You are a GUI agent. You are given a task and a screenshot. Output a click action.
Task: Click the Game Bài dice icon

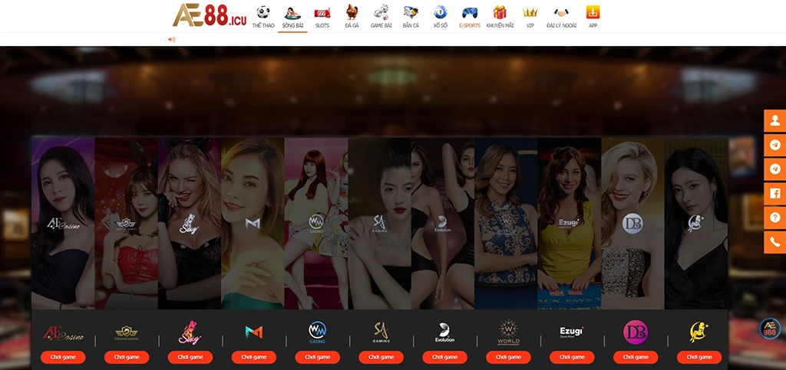[x=381, y=13]
